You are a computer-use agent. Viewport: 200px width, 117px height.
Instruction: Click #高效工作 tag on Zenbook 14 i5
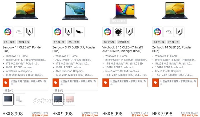pos(159,42)
